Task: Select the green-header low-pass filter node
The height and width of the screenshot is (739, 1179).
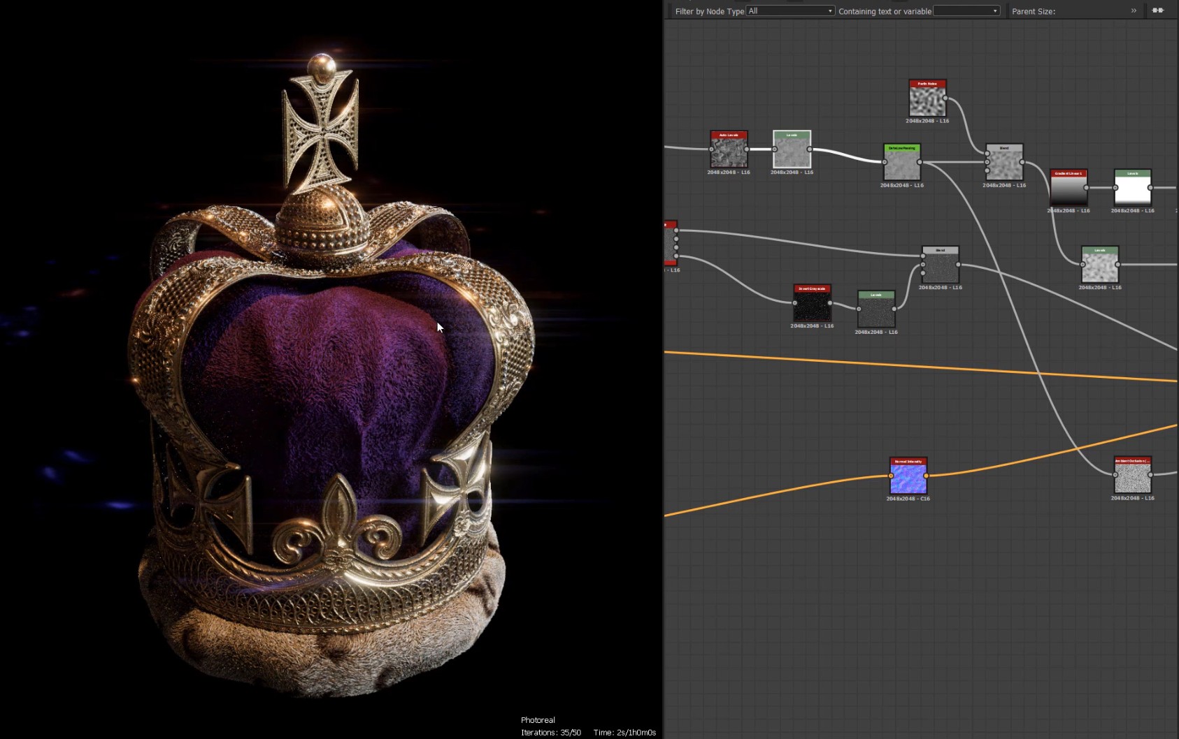Action: coord(901,163)
